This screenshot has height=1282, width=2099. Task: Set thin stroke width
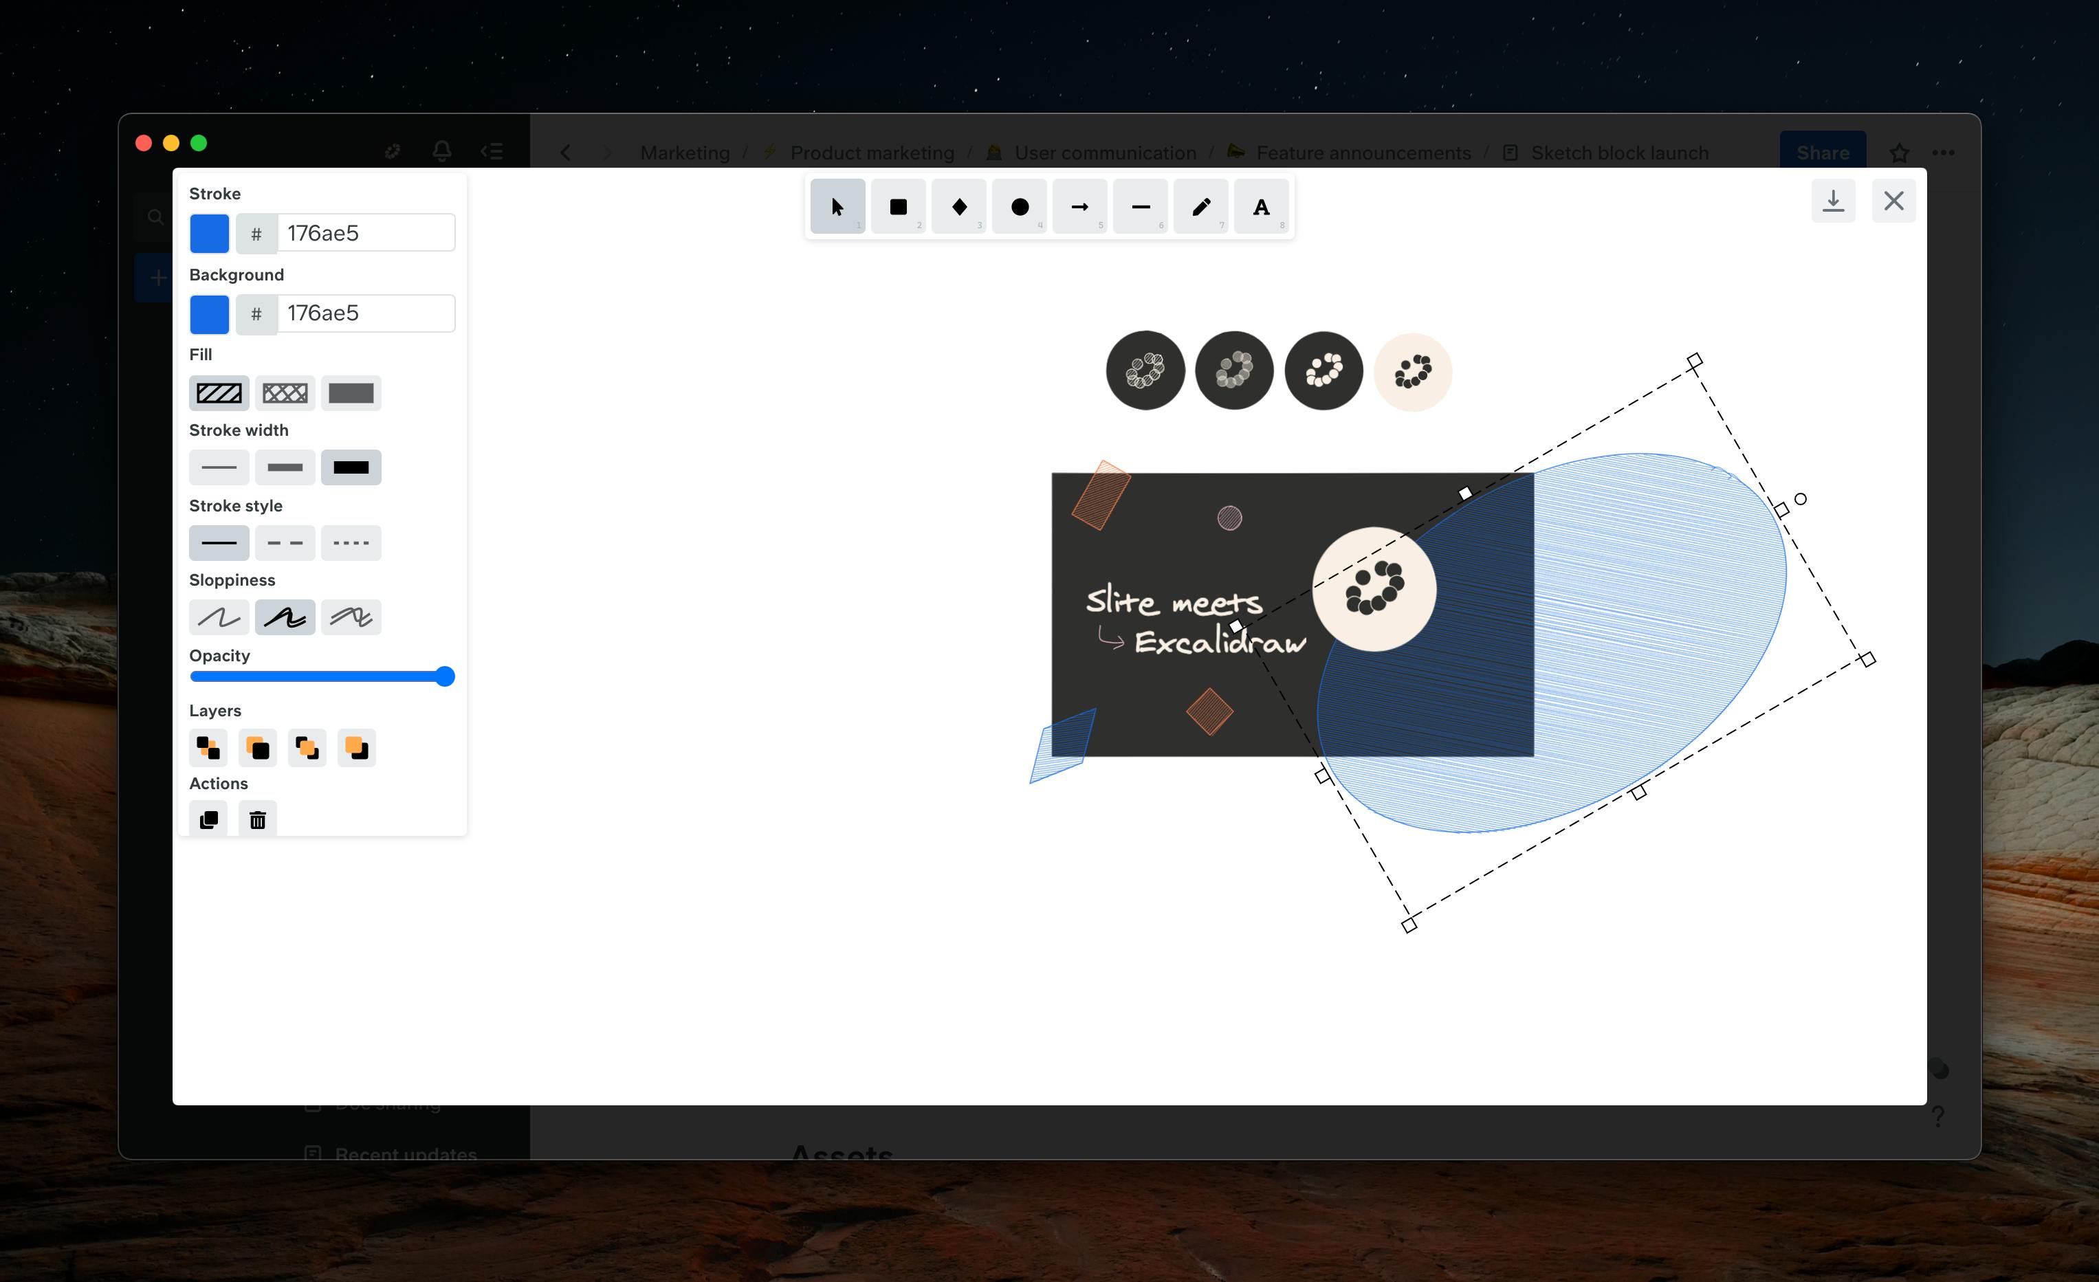coord(219,467)
